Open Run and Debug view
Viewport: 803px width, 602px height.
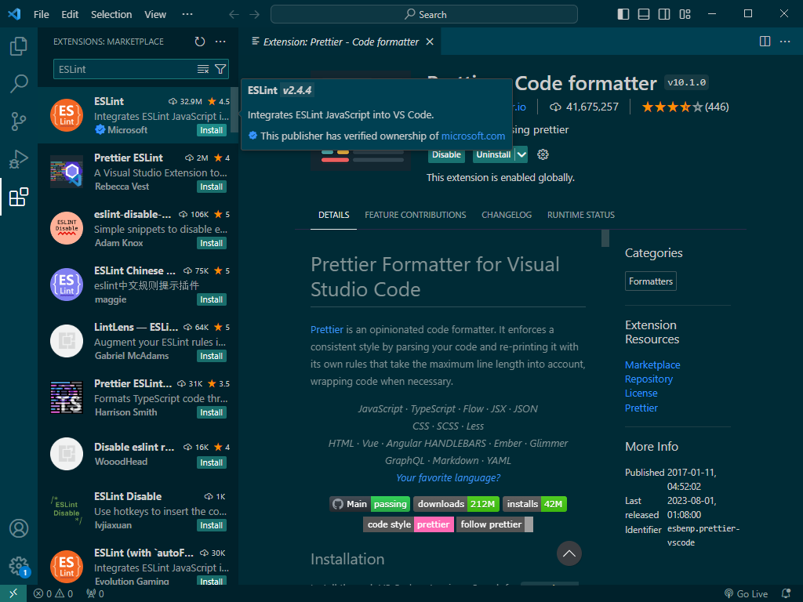19,159
